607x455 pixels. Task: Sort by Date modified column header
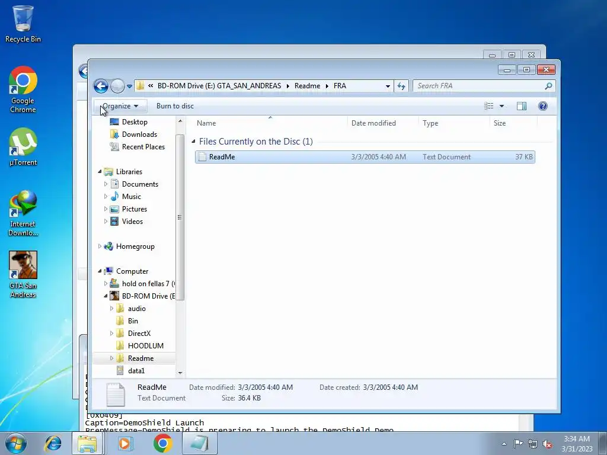coord(383,123)
